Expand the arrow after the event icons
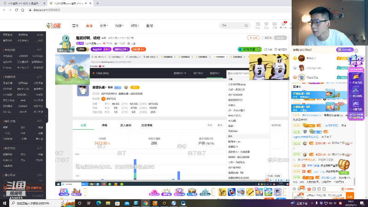Screen dimensions: 368x207 213,192
